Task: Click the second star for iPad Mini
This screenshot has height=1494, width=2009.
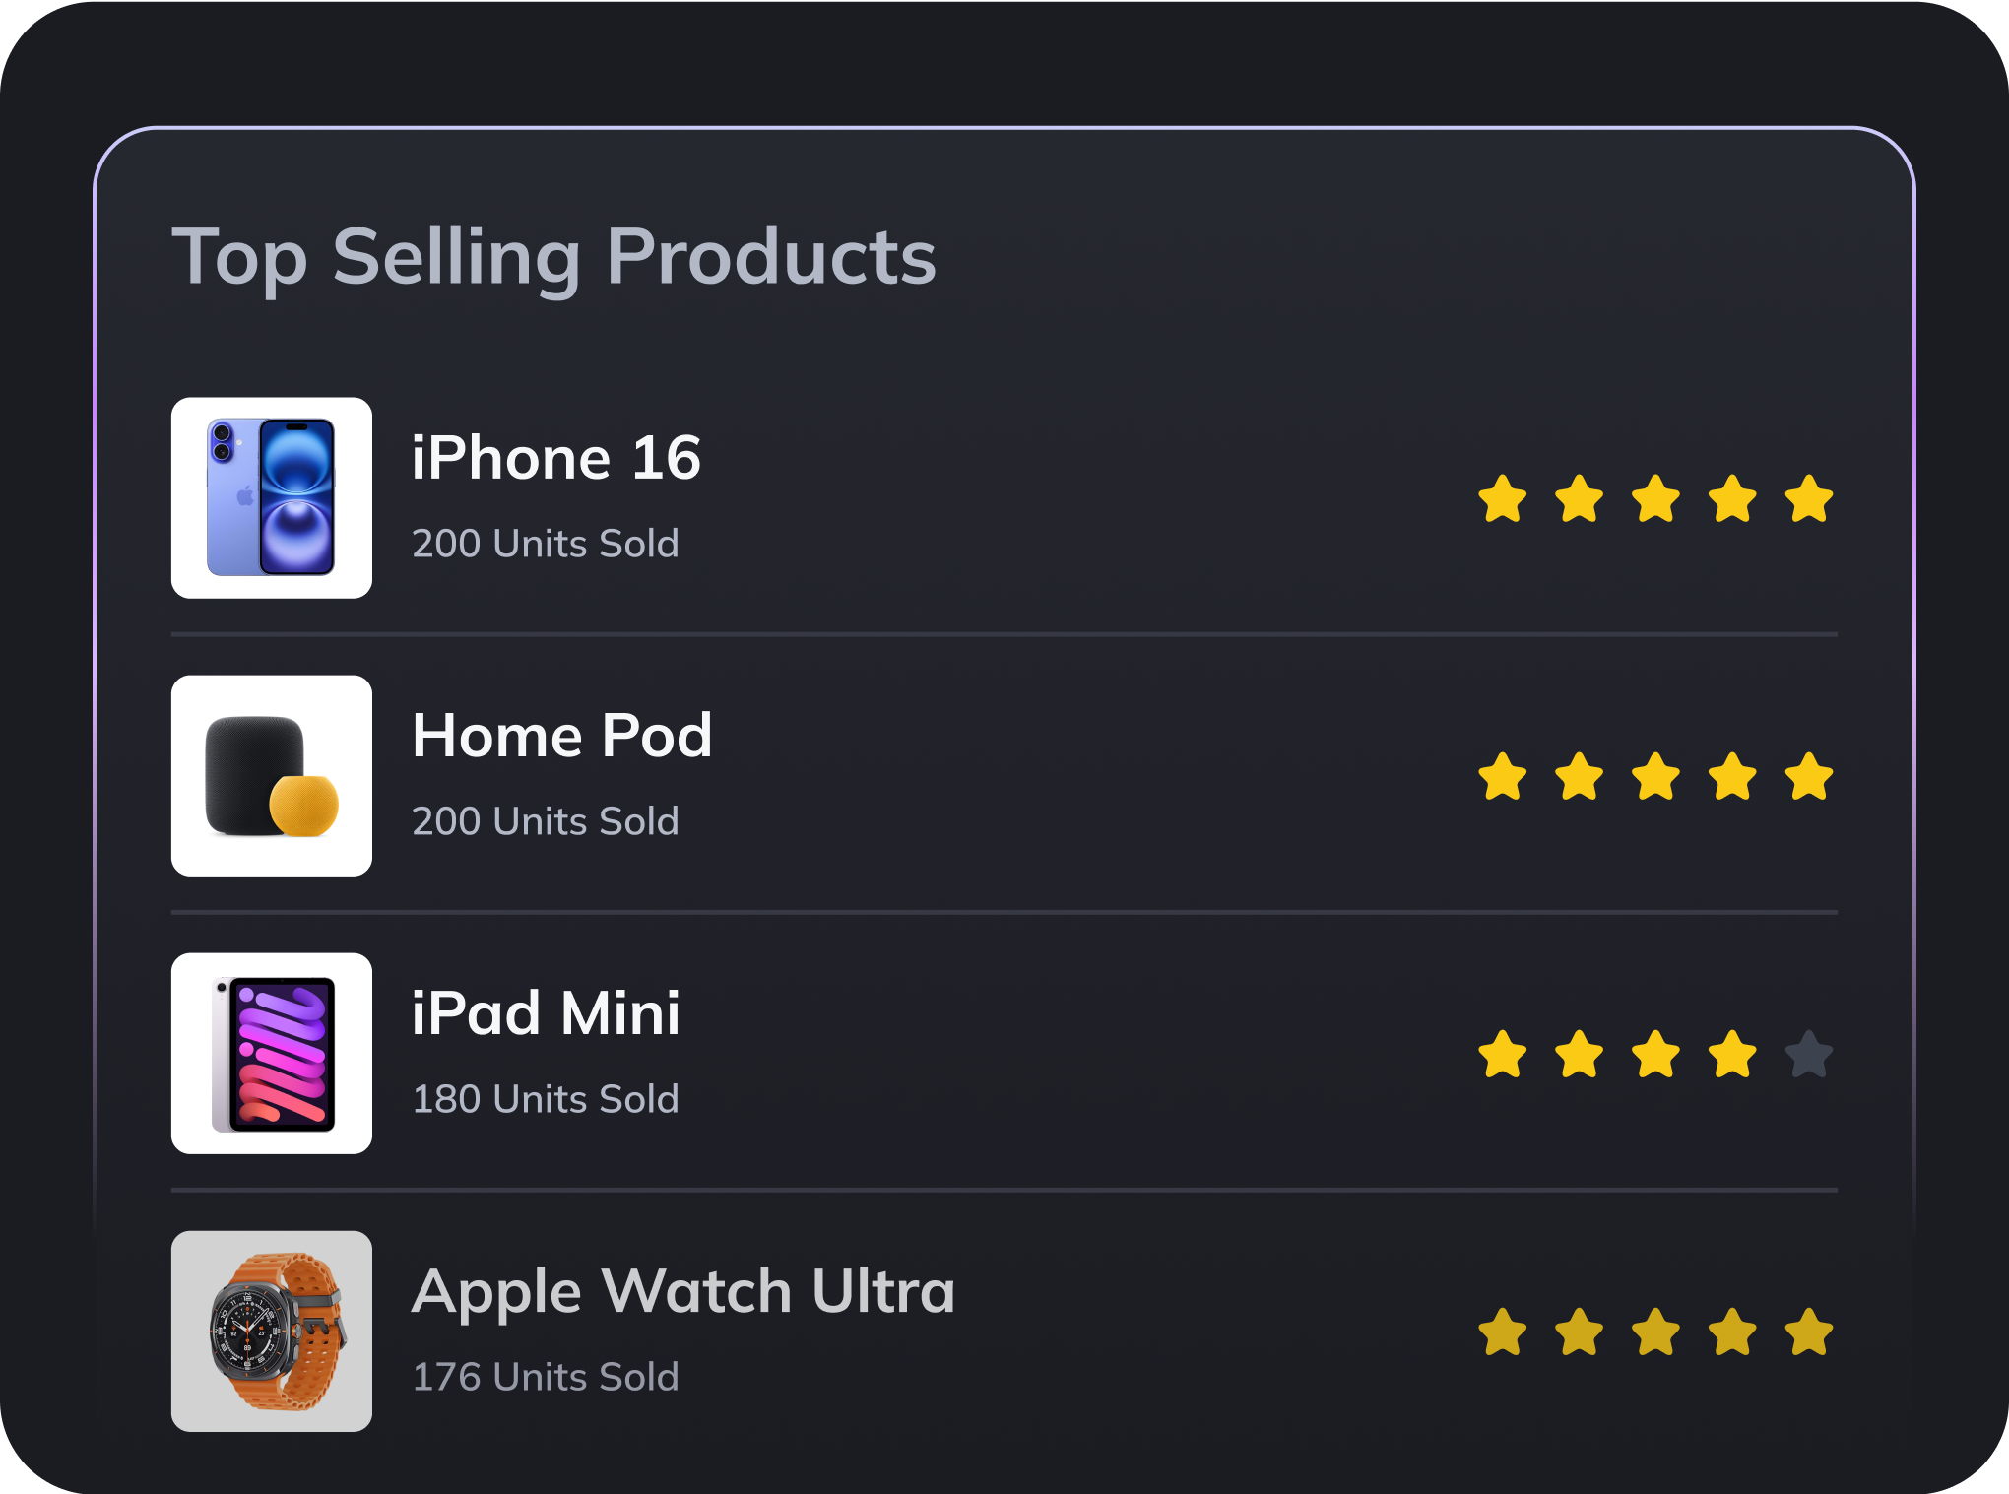Action: [x=1580, y=1054]
